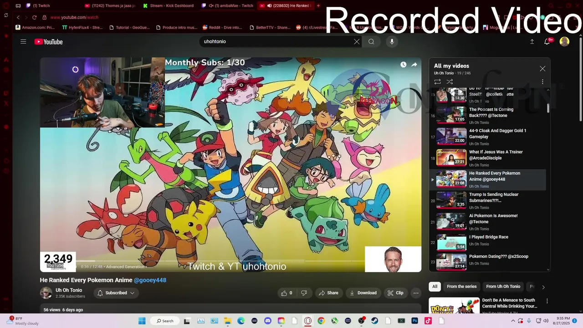
Task: Open the Tutorial - GeoGue bookmark
Action: (129, 27)
